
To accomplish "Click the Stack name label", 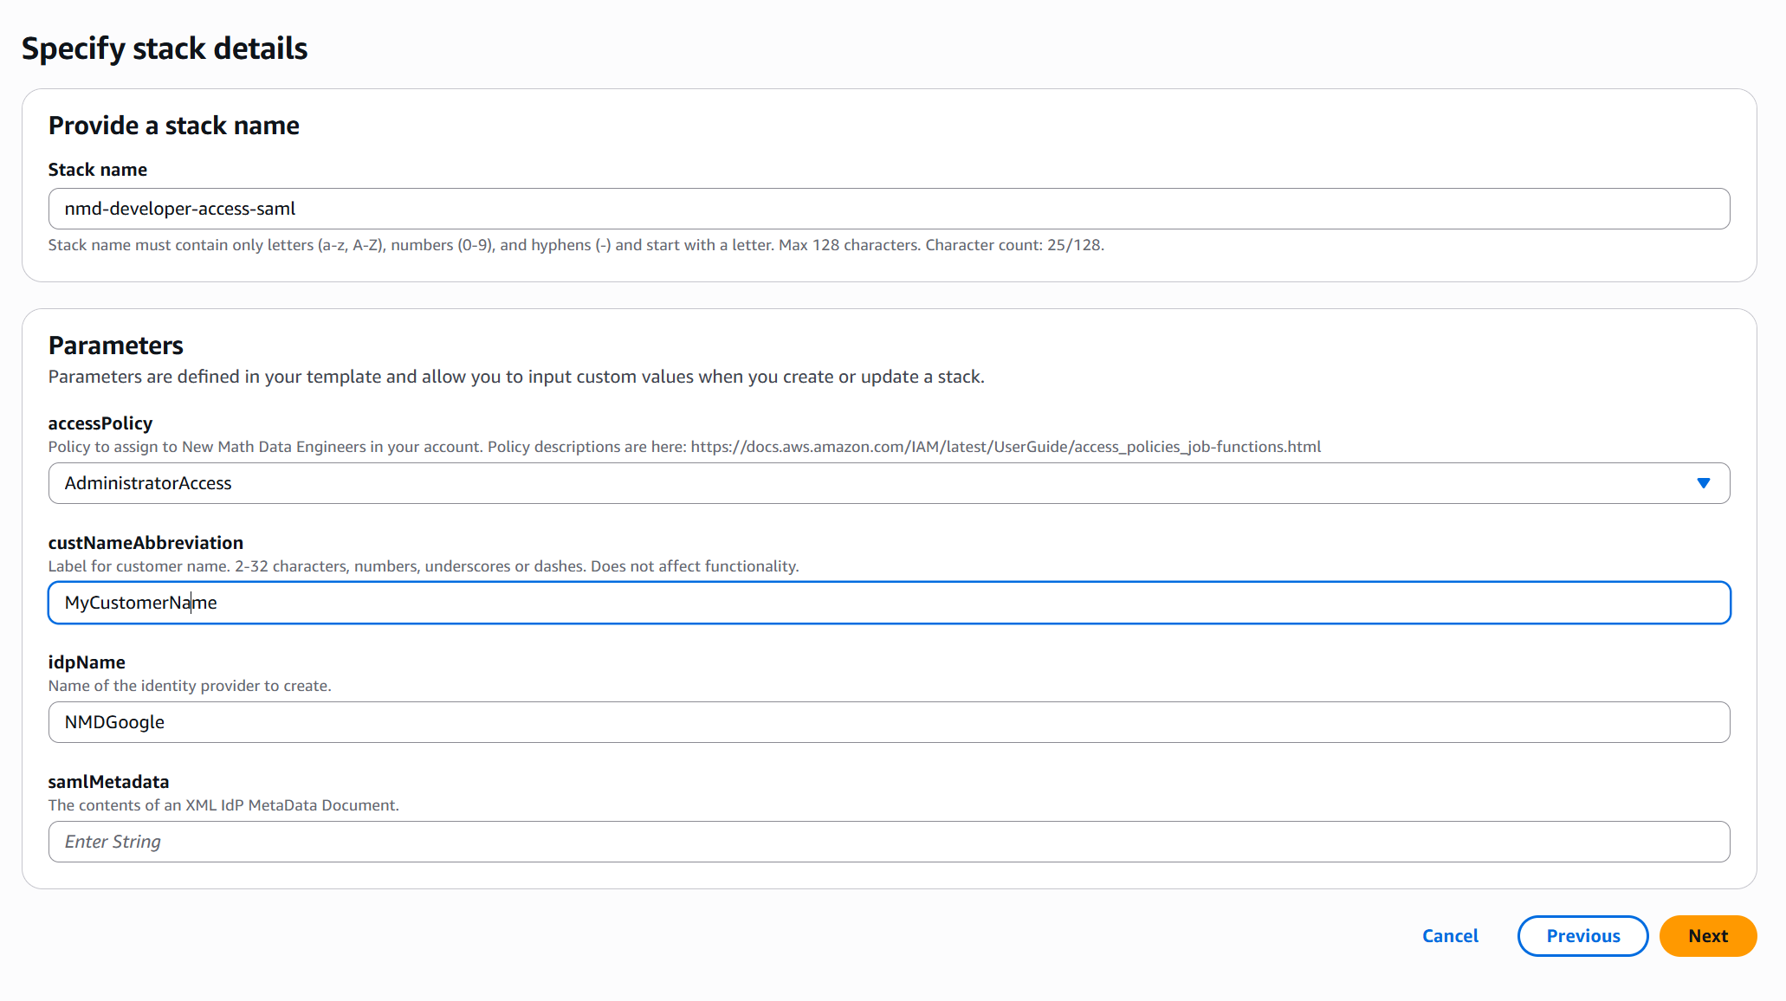I will coord(97,170).
